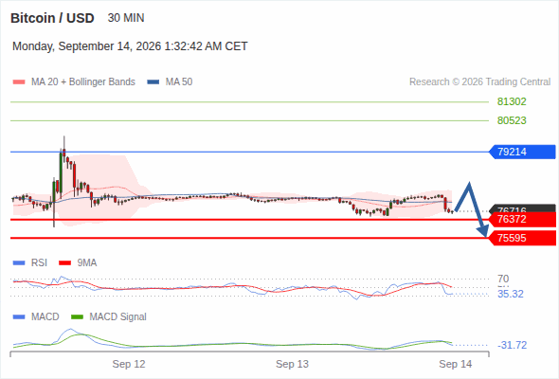Viewport: 559px width, 379px height.
Task: Click the Sep 14 date axis label
Action: [x=456, y=364]
